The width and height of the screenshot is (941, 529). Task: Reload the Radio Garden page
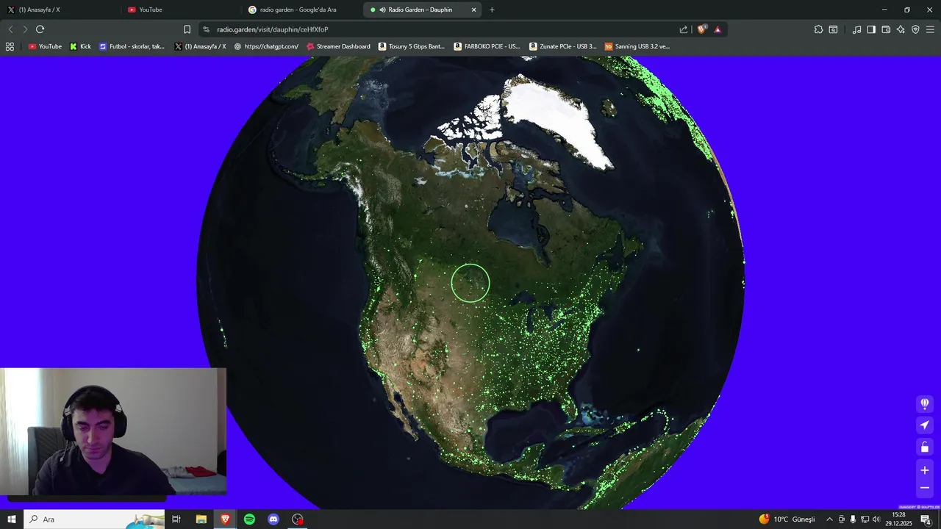coord(40,29)
